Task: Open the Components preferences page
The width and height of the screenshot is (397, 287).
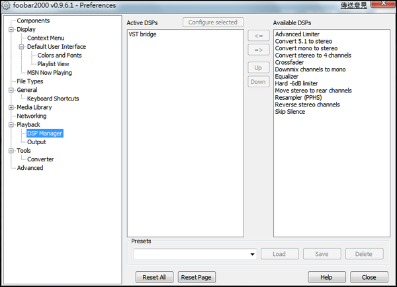Action: [33, 20]
